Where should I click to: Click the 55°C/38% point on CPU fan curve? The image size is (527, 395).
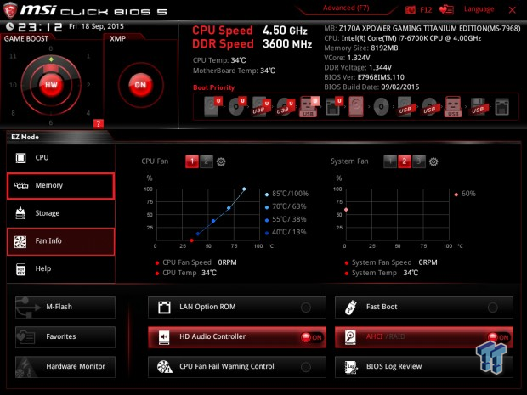213,221
